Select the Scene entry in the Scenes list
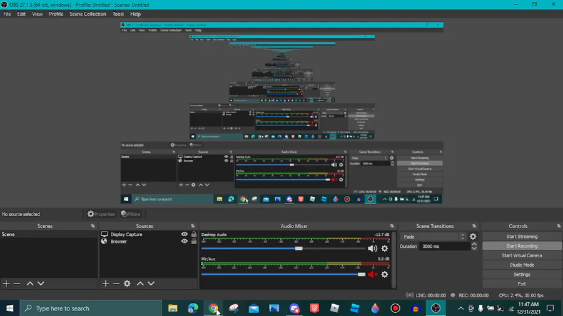 click(x=48, y=234)
